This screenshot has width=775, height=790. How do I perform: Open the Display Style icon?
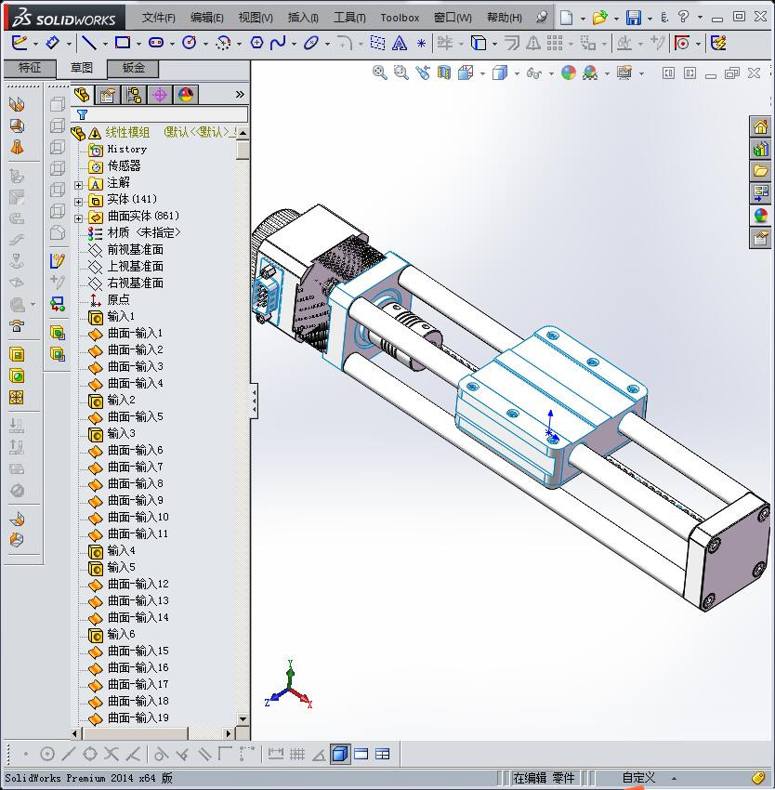[x=499, y=72]
